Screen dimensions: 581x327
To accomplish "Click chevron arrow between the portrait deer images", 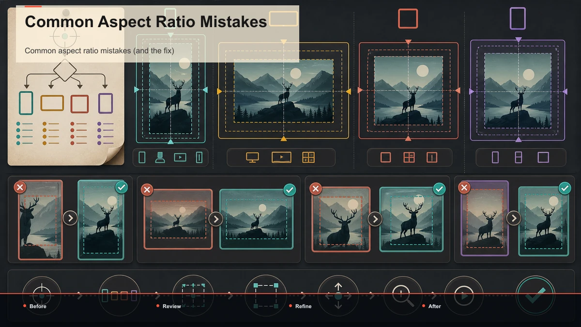I will [x=70, y=218].
